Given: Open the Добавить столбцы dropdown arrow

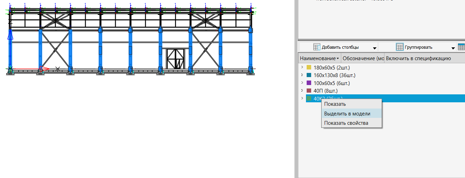Looking at the screenshot, I should (374, 48).
